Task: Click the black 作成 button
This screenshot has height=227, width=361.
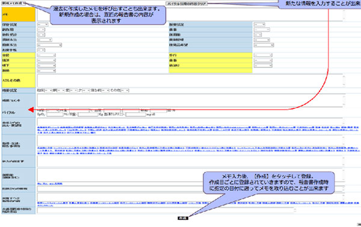Action: pyautogui.click(x=183, y=218)
